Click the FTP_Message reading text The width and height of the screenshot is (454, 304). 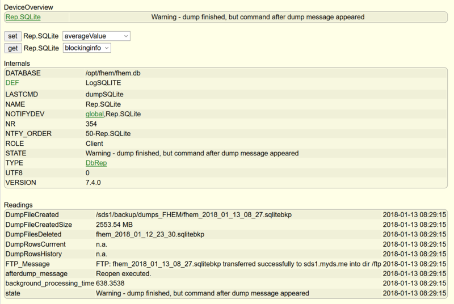(238, 264)
